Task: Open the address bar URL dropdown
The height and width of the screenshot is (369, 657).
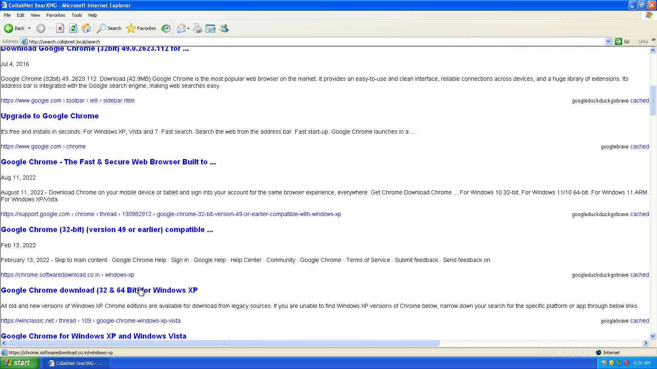Action: tap(608, 41)
